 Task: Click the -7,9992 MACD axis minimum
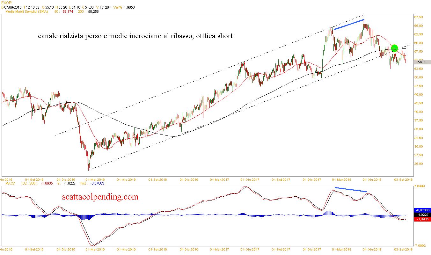[x=420, y=246]
